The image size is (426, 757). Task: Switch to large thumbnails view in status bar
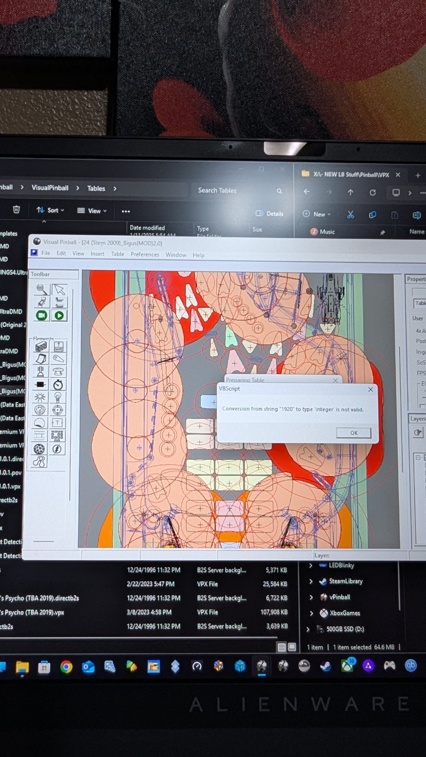point(292,647)
